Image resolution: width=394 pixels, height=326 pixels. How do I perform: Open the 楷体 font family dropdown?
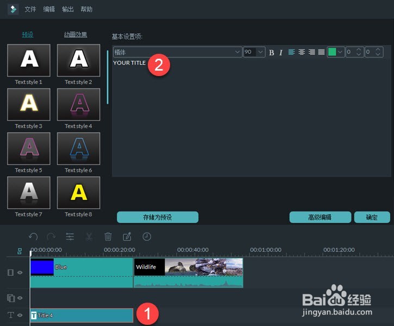[177, 52]
